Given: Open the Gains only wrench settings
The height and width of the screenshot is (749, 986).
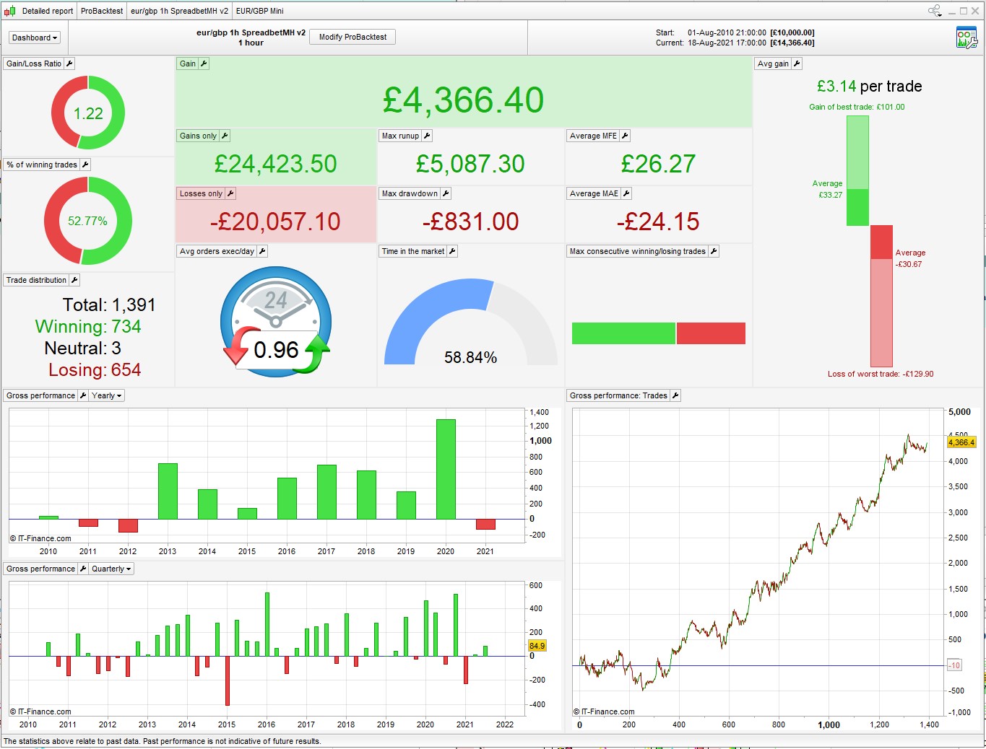Looking at the screenshot, I should pos(225,136).
